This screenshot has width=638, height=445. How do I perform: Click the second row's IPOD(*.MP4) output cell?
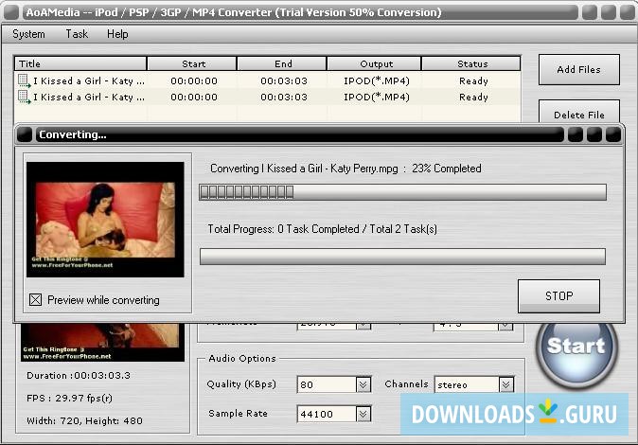pos(377,98)
